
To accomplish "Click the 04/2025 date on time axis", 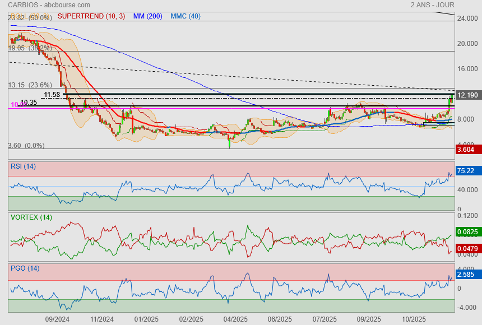I will point(235,319).
